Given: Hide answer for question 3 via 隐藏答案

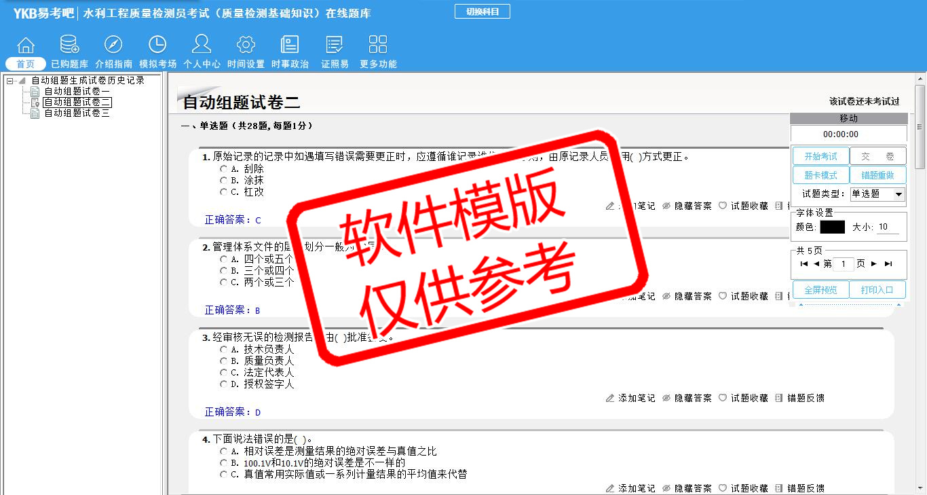Looking at the screenshot, I should pos(687,398).
